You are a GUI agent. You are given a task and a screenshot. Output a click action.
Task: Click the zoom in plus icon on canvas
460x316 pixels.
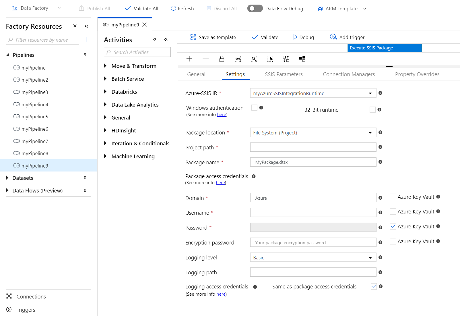[x=189, y=59]
